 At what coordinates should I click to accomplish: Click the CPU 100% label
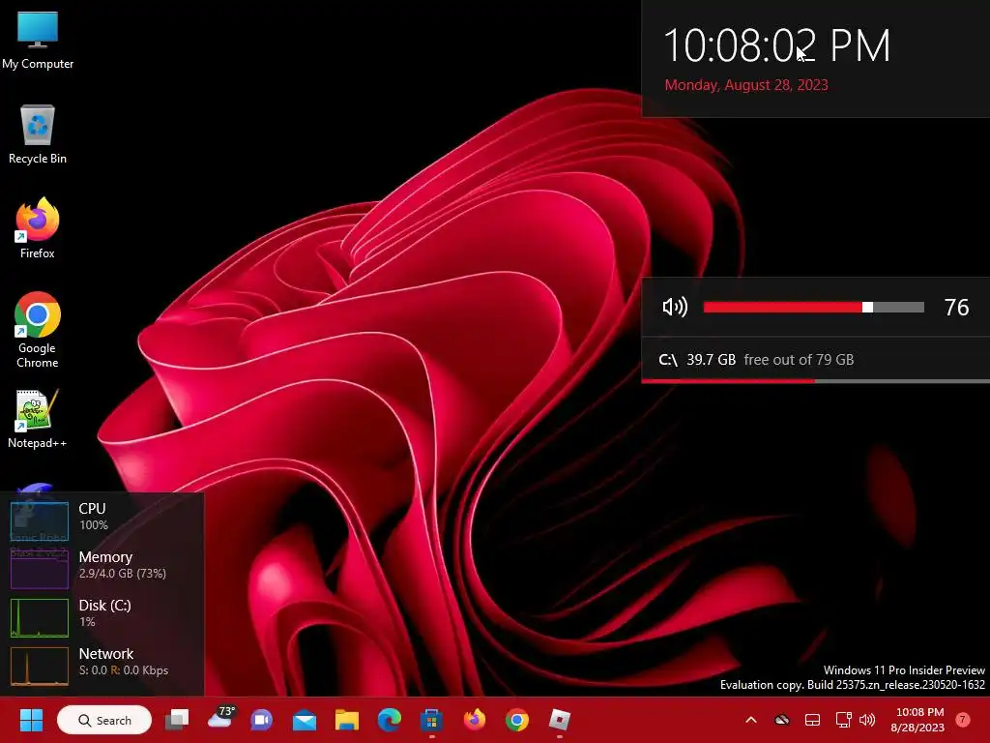pyautogui.click(x=94, y=517)
